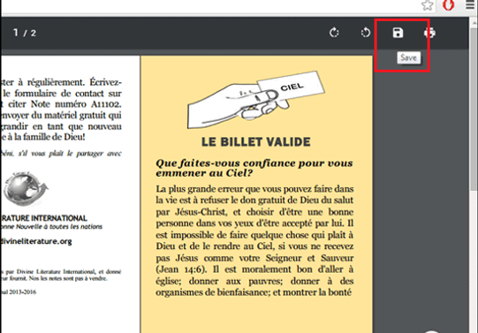The image size is (478, 333).
Task: Click the LE BILLET VALIDE heading
Action: (256, 142)
